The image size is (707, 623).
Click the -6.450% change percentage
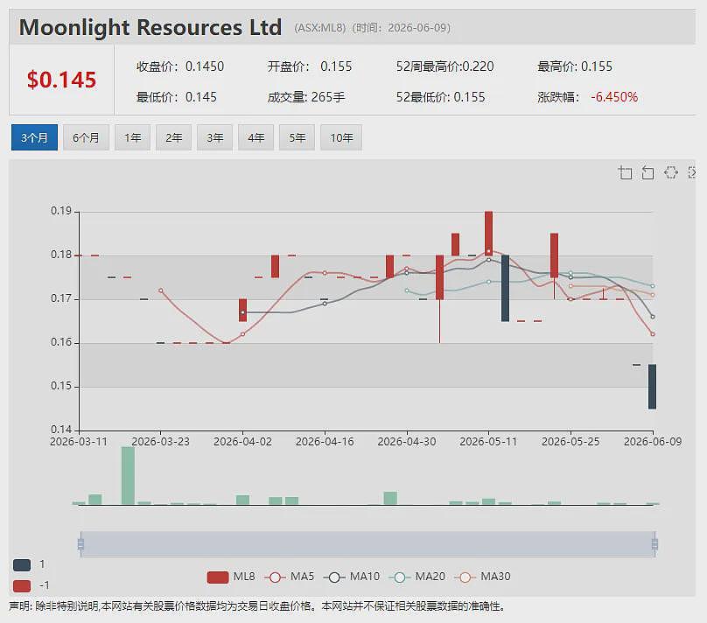coord(614,97)
